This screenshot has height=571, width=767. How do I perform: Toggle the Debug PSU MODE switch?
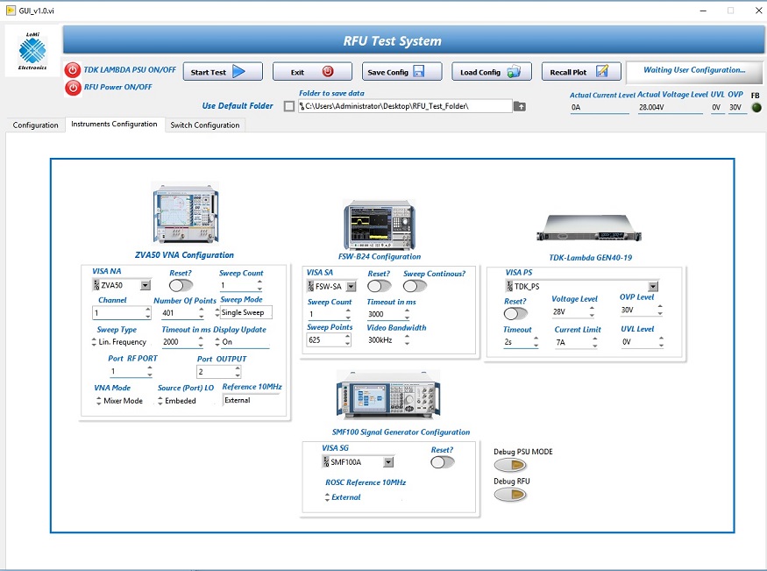510,465
